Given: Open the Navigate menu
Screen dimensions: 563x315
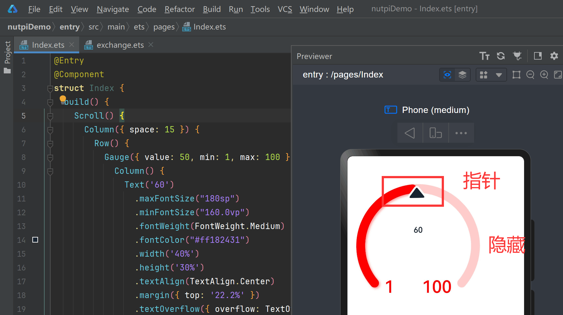Looking at the screenshot, I should (x=113, y=9).
